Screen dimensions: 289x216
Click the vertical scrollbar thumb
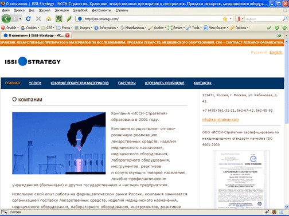287,84
